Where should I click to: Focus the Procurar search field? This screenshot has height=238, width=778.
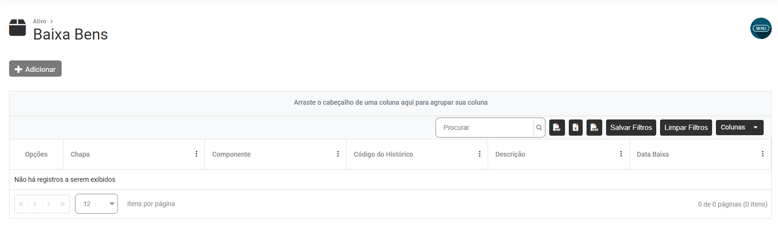(485, 128)
